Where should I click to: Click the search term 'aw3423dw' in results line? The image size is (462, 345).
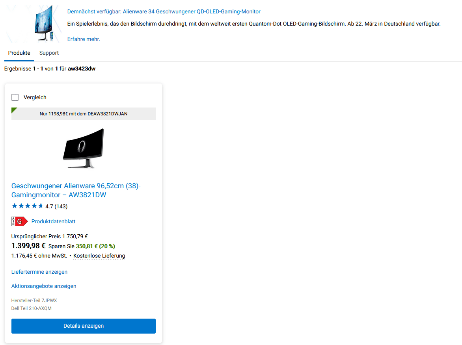[82, 69]
